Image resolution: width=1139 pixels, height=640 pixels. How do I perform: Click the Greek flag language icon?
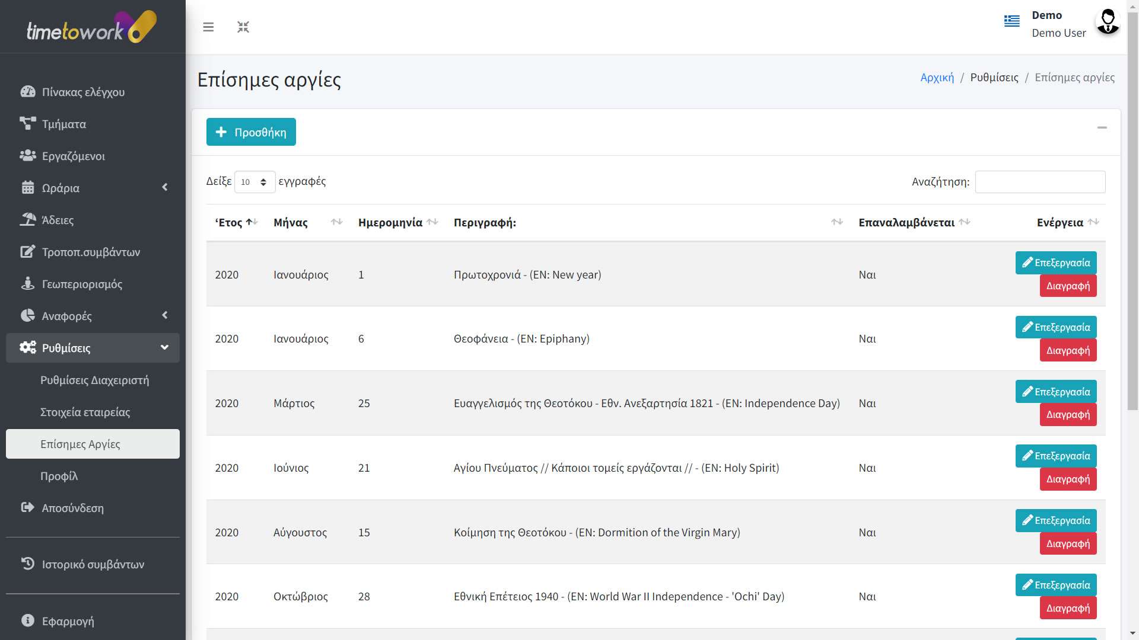pos(1011,21)
